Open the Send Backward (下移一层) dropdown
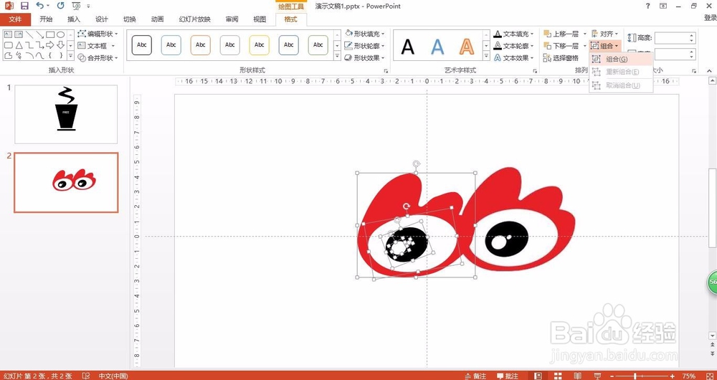This screenshot has width=717, height=380. [x=585, y=46]
